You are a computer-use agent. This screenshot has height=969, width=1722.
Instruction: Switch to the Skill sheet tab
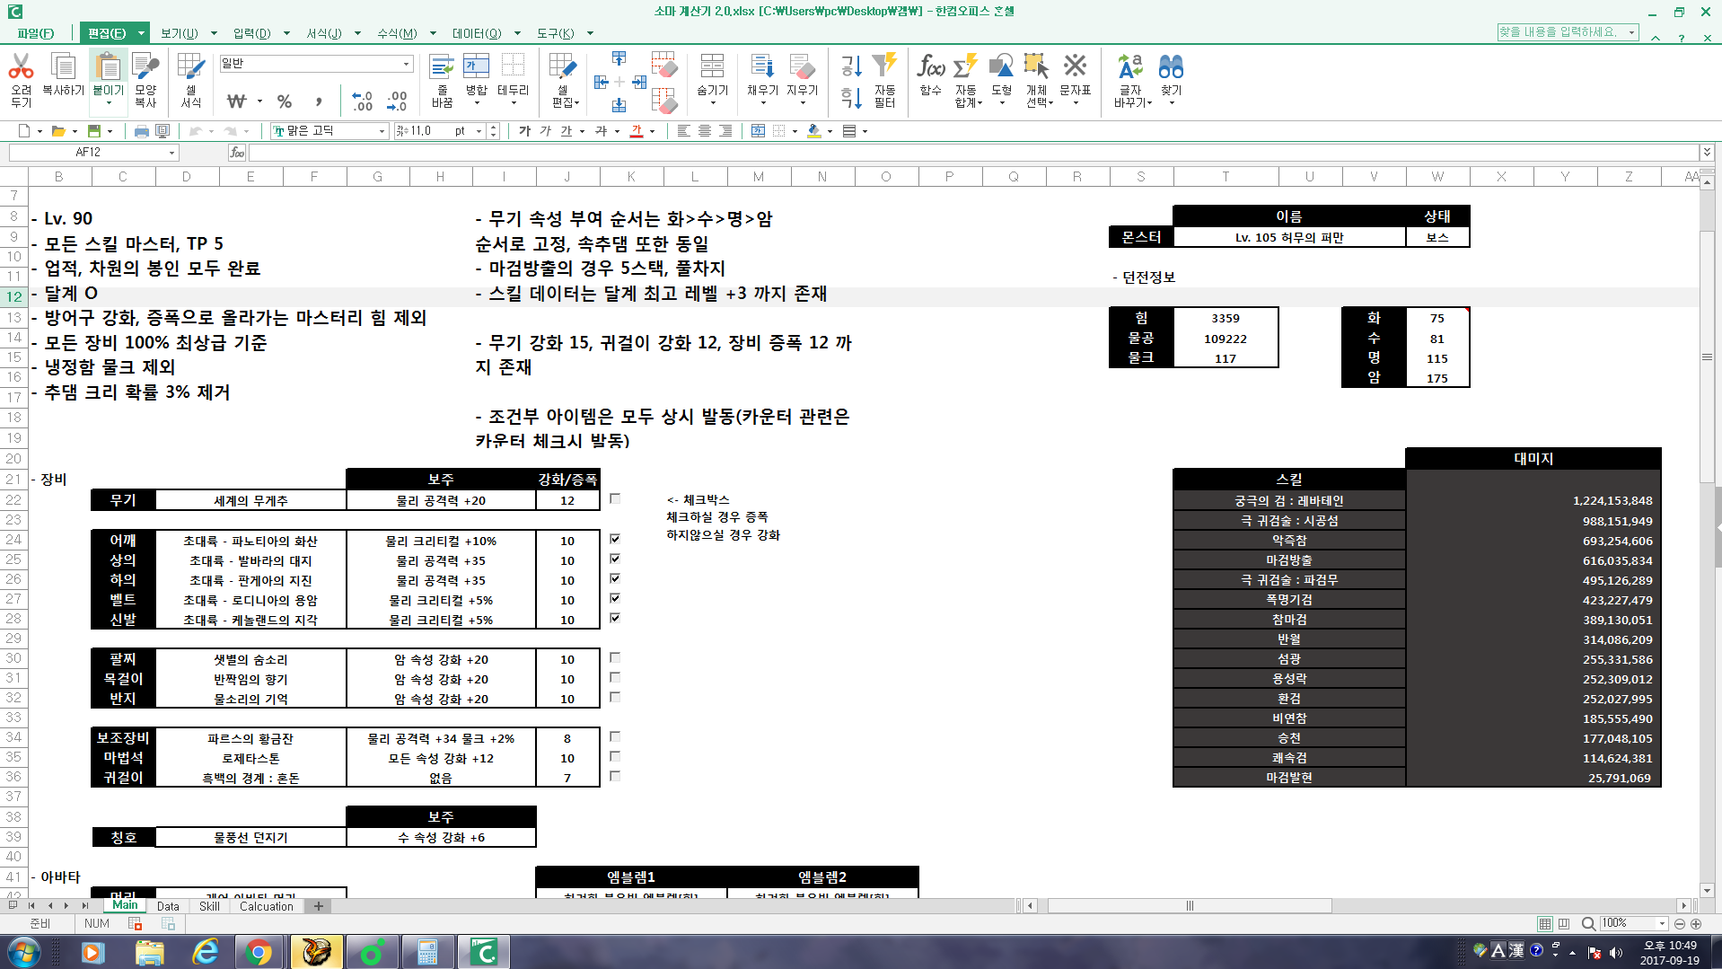(x=209, y=906)
